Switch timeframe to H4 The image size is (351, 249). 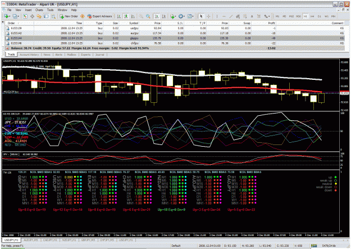(312, 16)
